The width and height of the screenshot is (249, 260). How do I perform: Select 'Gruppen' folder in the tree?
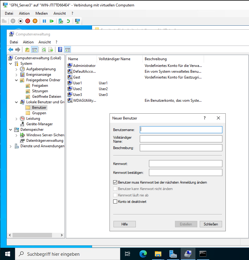(39, 113)
